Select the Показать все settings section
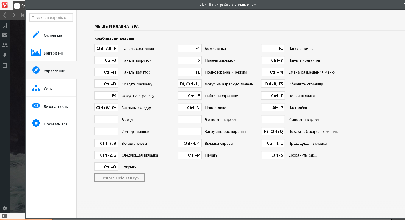Viewport: 405px width, 220px height. [51, 123]
